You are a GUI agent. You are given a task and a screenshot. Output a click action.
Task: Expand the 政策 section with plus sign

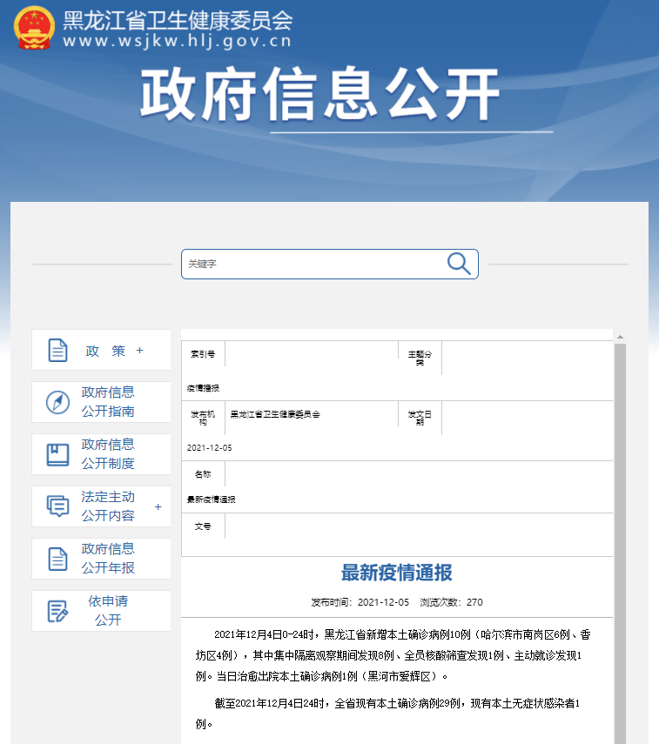139,351
